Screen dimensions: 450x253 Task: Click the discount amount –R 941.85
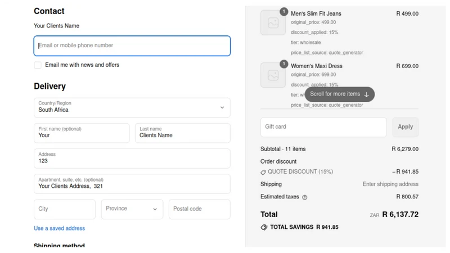405,171
